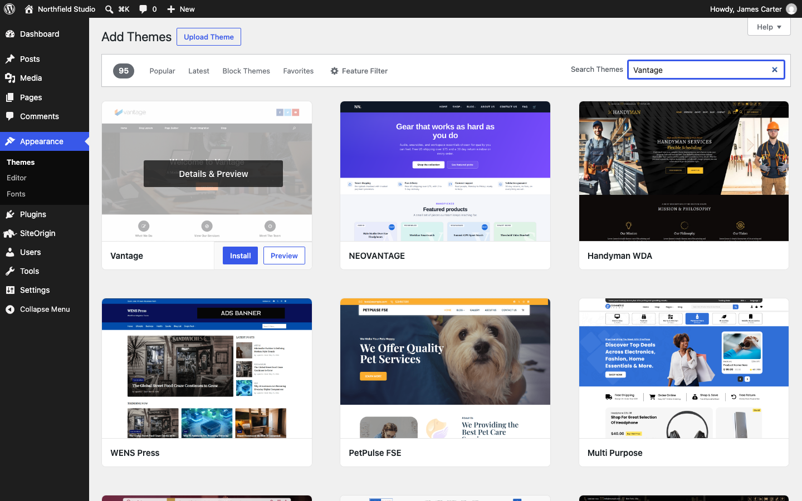Open Editor under Appearance
Image resolution: width=802 pixels, height=501 pixels.
point(17,178)
